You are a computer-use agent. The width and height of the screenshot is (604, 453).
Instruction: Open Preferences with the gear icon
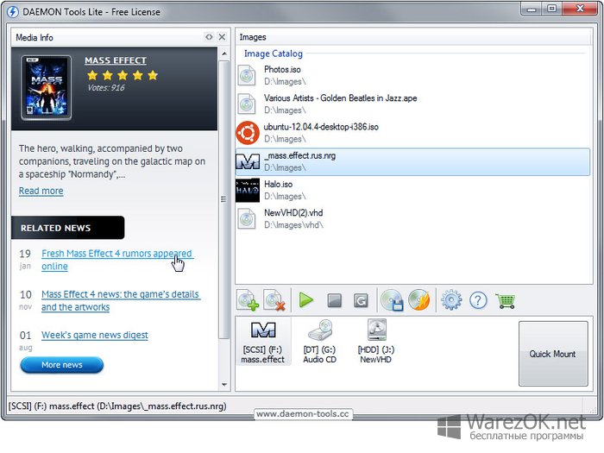tap(451, 300)
